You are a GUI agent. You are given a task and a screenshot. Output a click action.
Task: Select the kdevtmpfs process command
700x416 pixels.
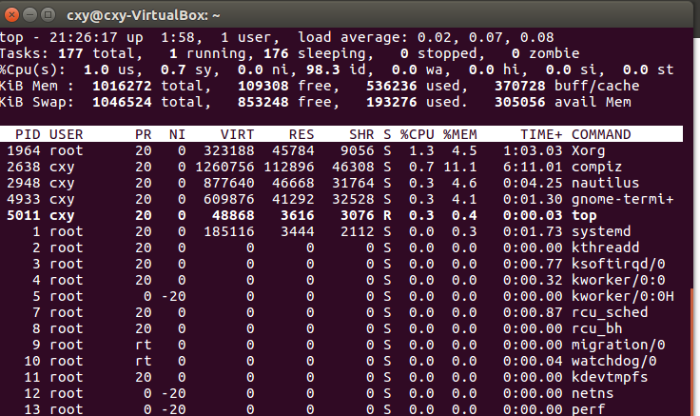610,377
